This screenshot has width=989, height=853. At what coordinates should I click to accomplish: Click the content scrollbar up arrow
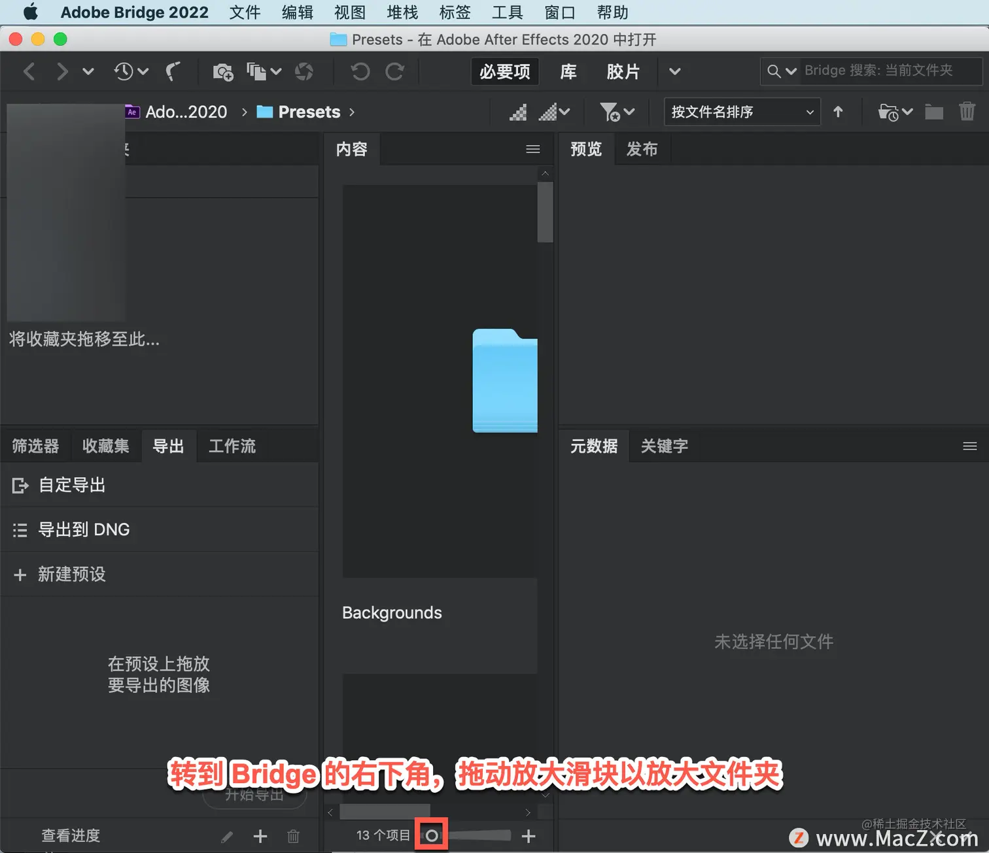(545, 173)
